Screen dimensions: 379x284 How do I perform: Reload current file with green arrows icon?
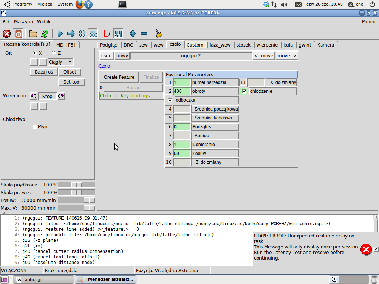click(x=45, y=34)
